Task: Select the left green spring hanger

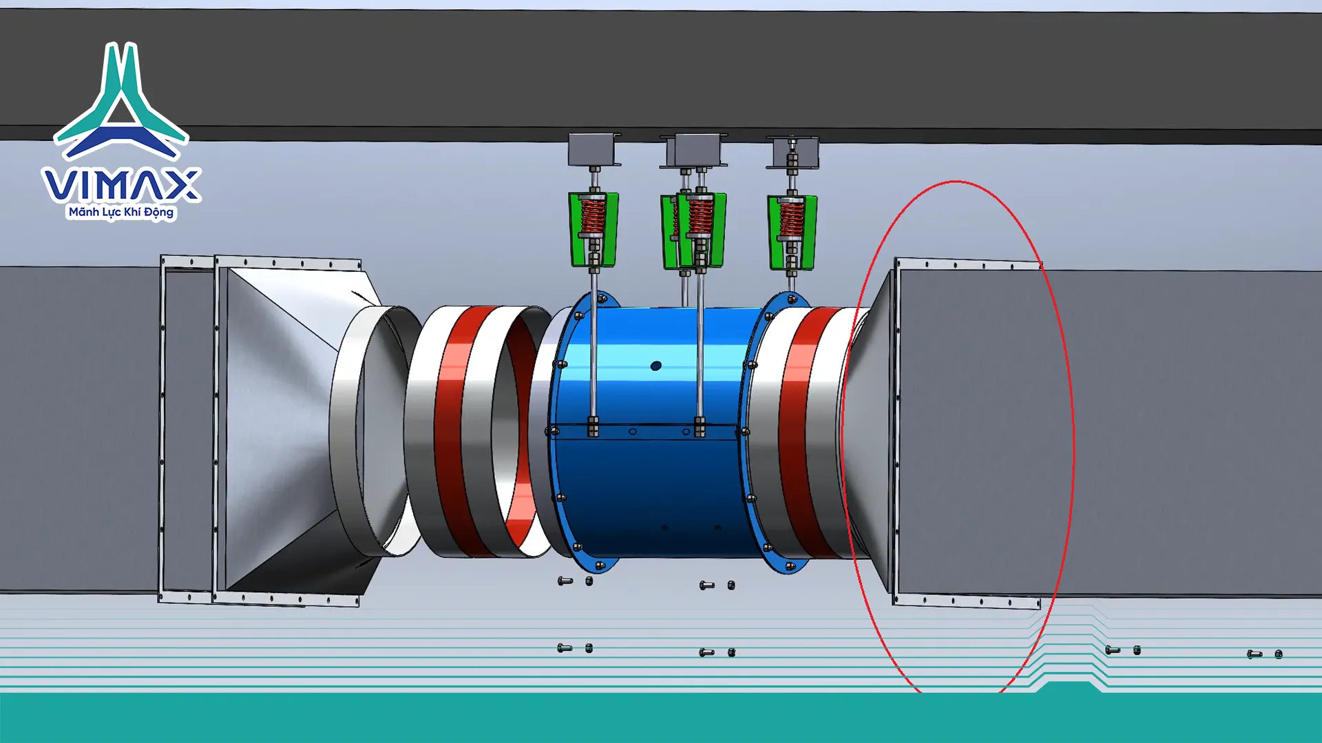Action: click(x=593, y=229)
